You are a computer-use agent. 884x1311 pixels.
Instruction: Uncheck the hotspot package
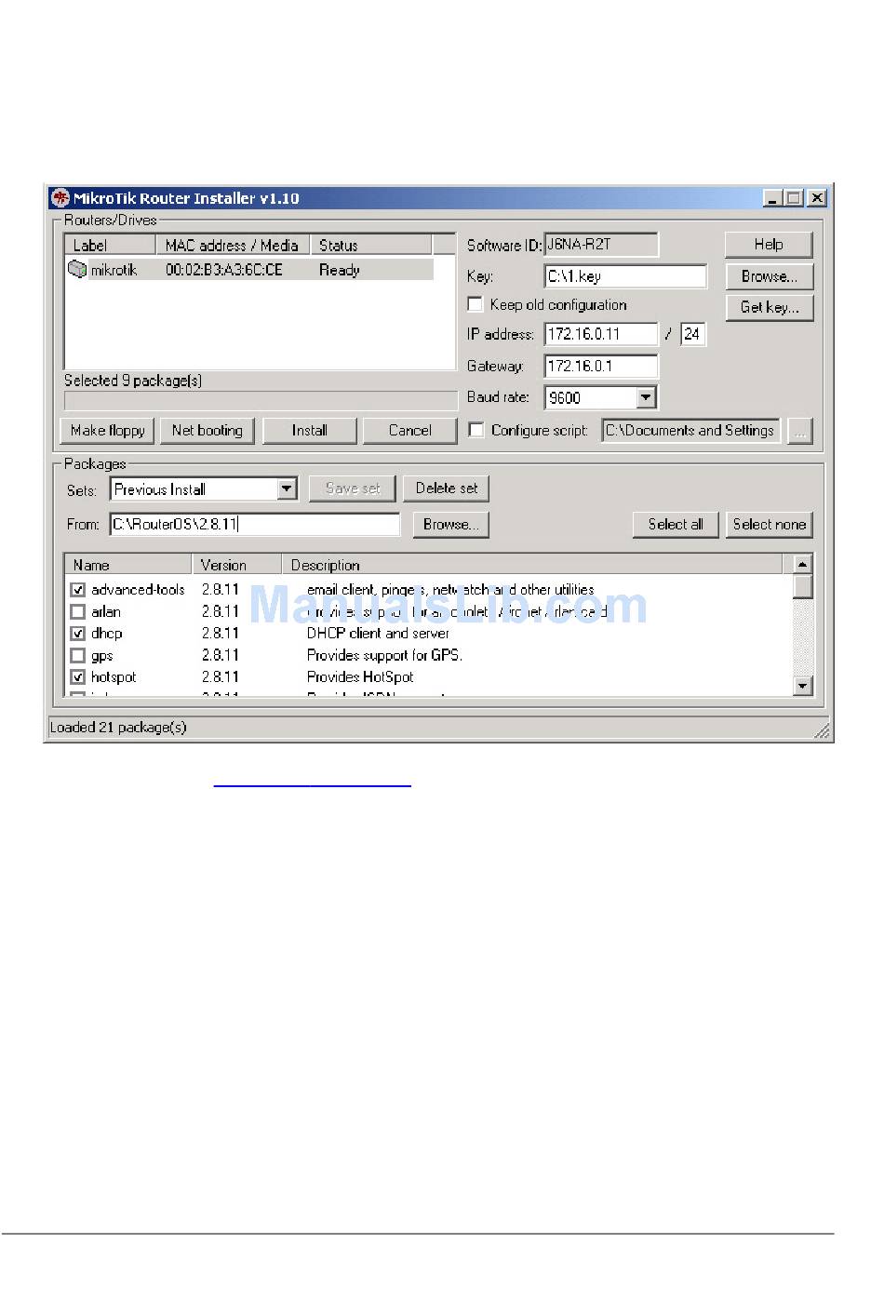click(x=78, y=677)
